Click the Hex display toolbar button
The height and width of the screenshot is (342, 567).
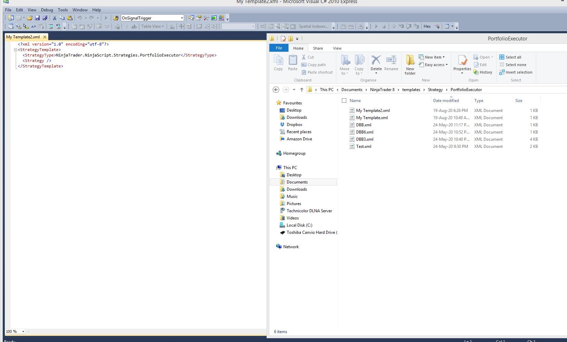tap(427, 26)
